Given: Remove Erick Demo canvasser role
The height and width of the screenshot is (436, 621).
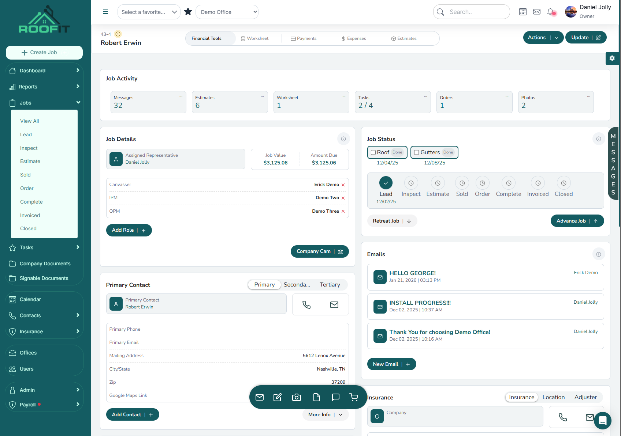Looking at the screenshot, I should tap(343, 185).
